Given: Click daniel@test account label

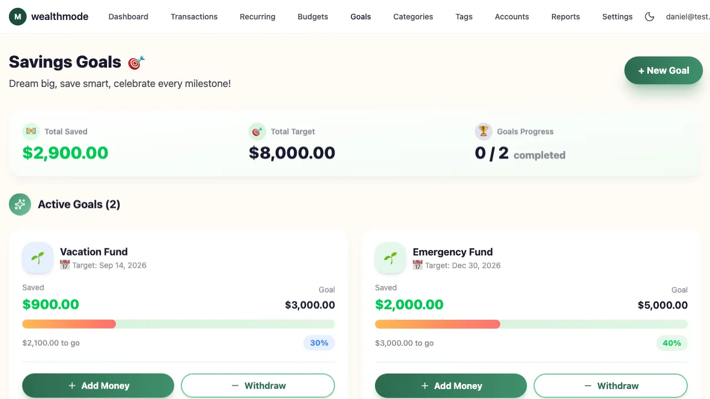Looking at the screenshot, I should point(688,17).
